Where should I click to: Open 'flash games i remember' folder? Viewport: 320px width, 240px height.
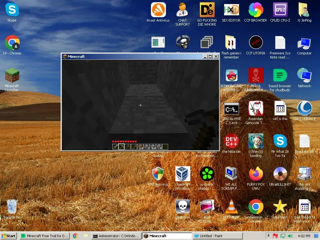231,47
